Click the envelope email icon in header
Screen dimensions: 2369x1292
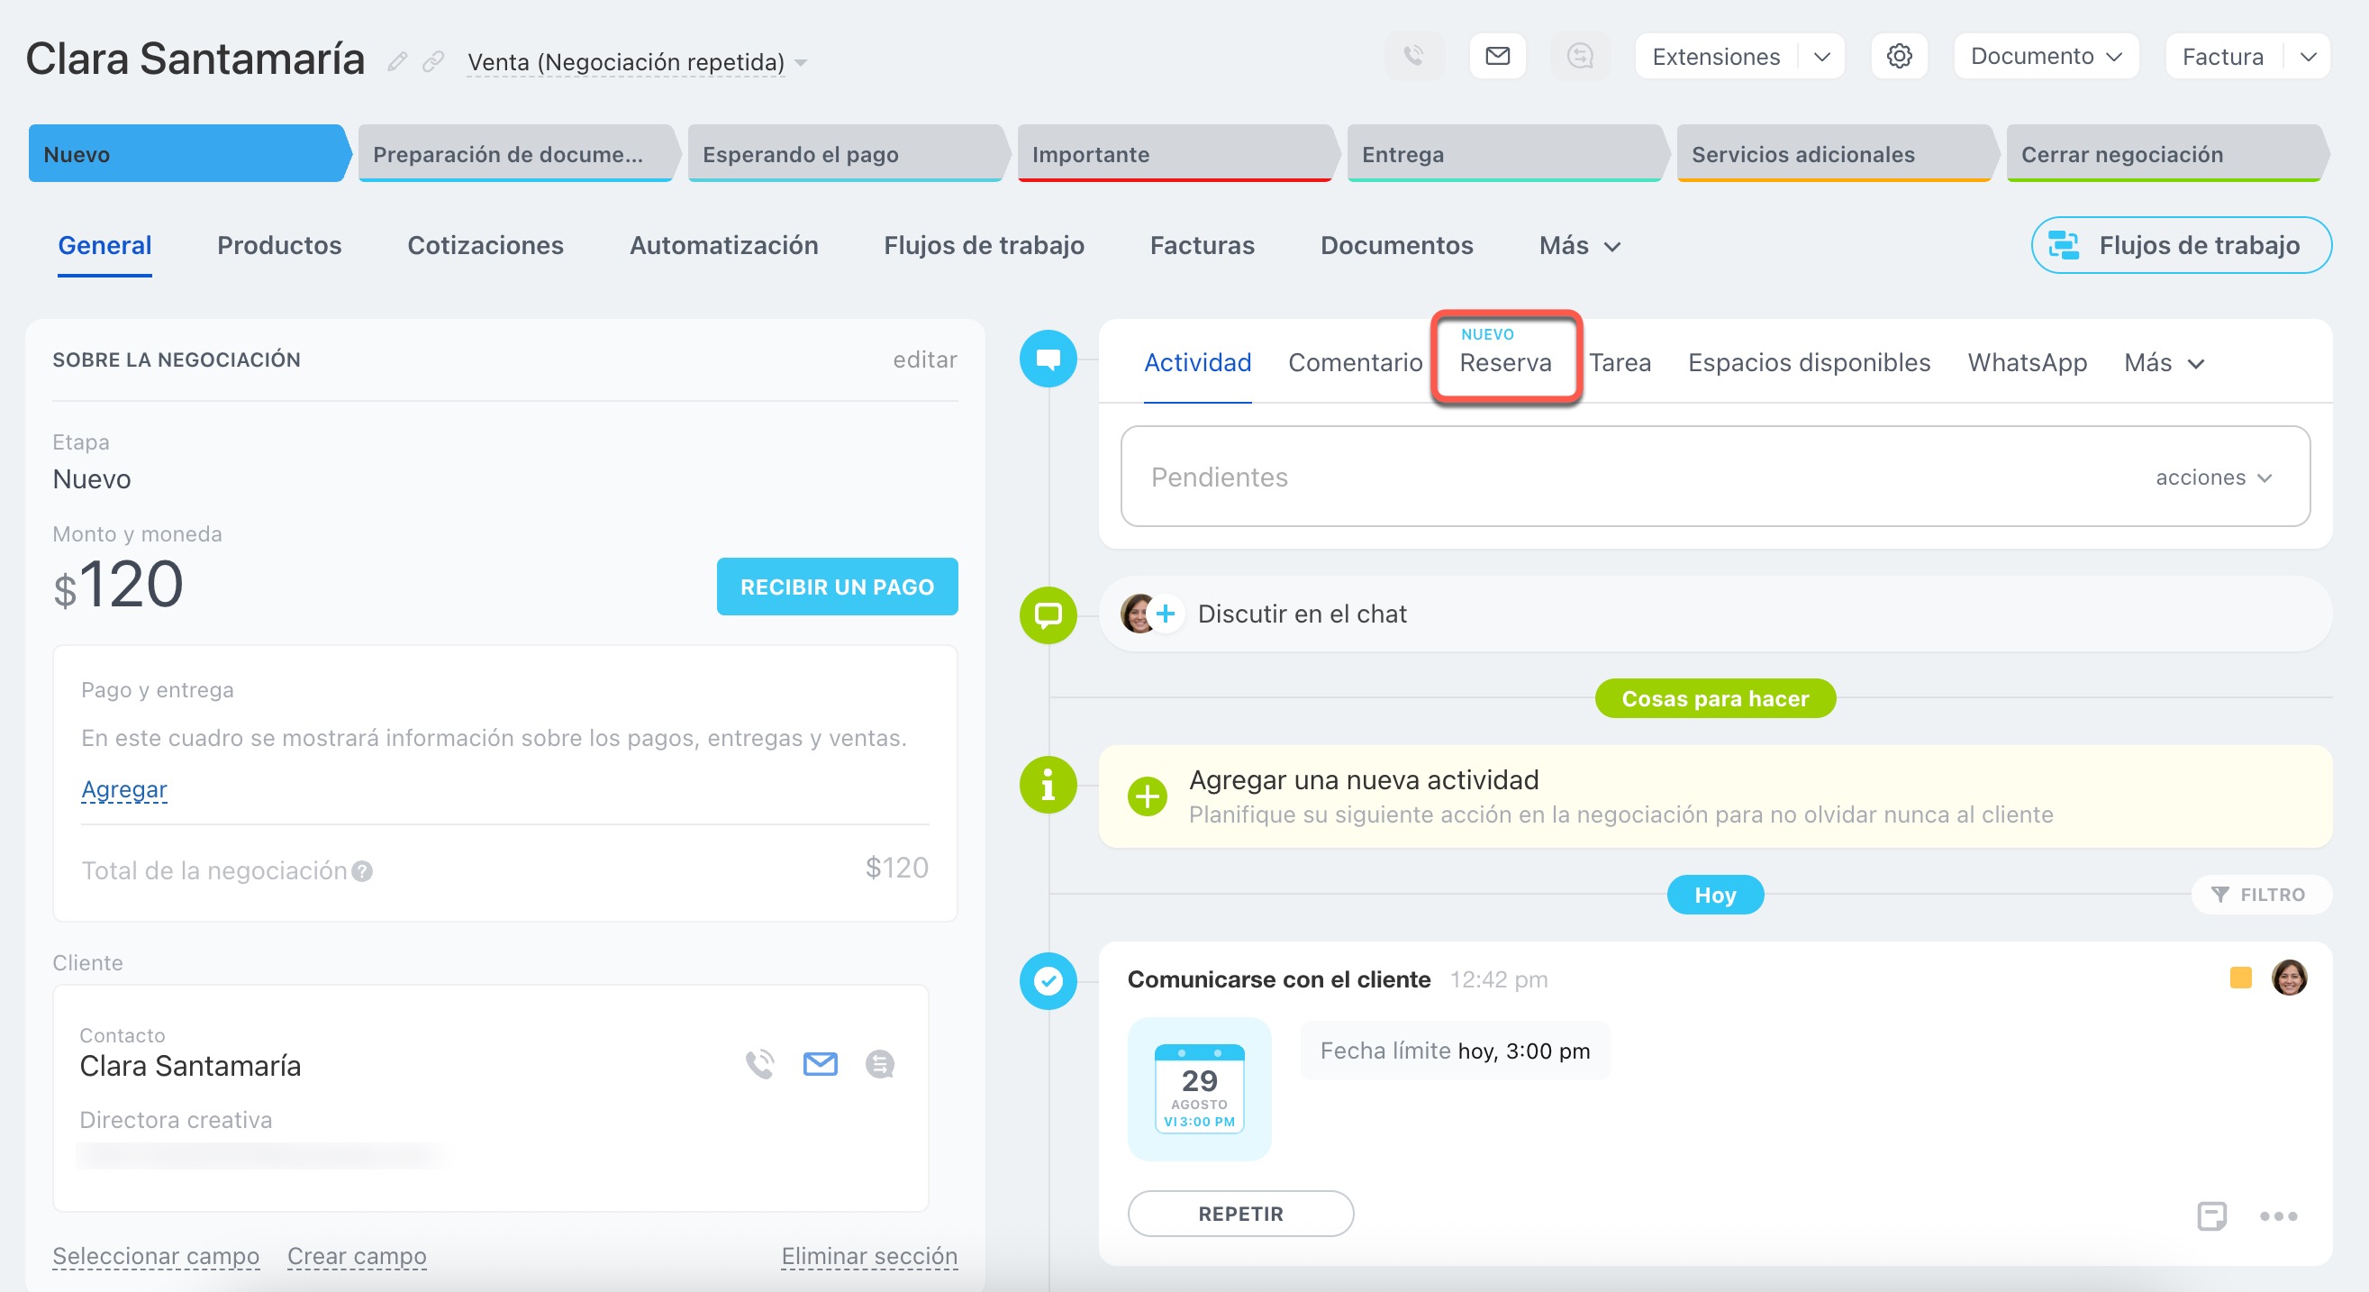pos(1497,56)
